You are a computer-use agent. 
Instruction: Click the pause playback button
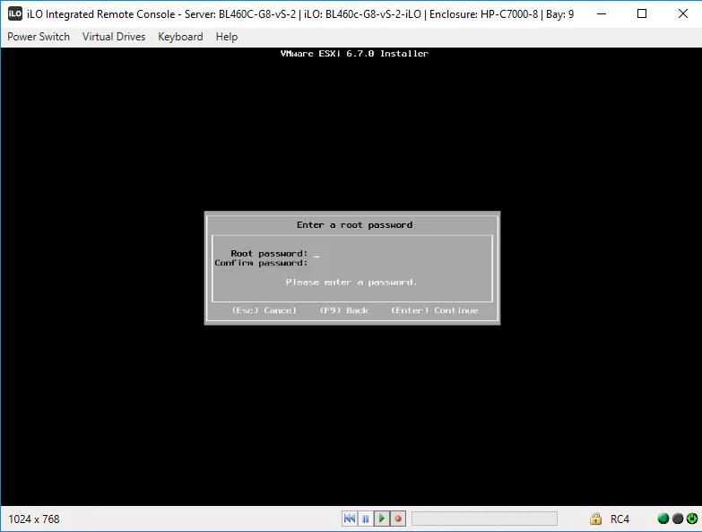(366, 519)
